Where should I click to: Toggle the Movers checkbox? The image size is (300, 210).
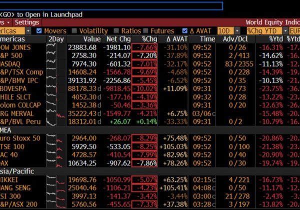(39, 31)
